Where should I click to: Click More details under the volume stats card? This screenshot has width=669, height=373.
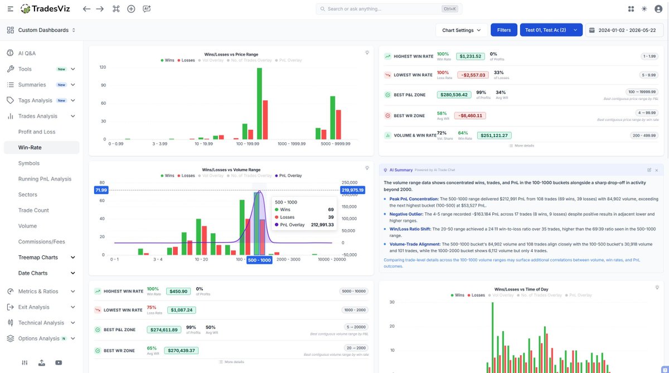231,362
